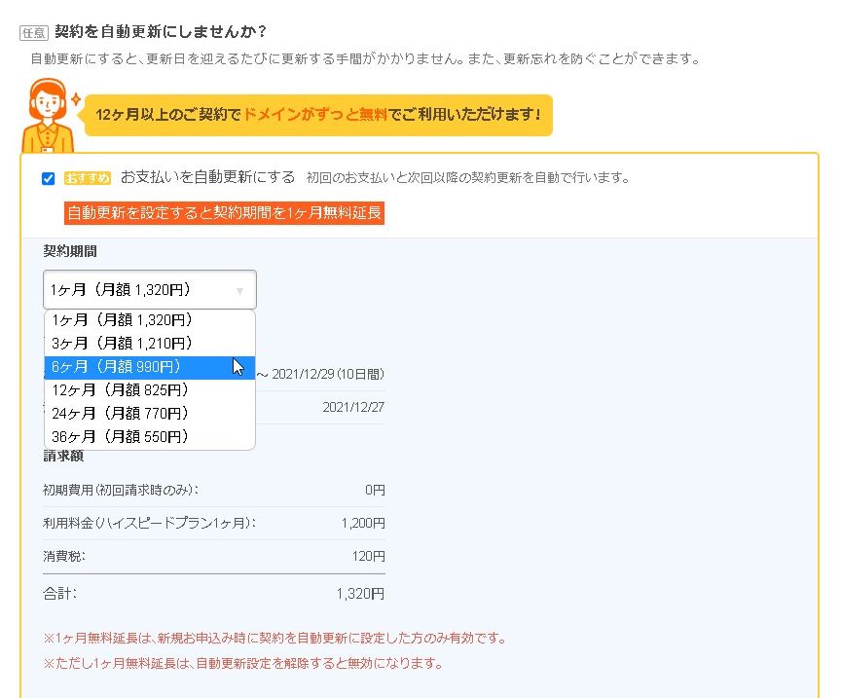Click the 消費税 amount of 120円
841x698 pixels.
point(368,557)
